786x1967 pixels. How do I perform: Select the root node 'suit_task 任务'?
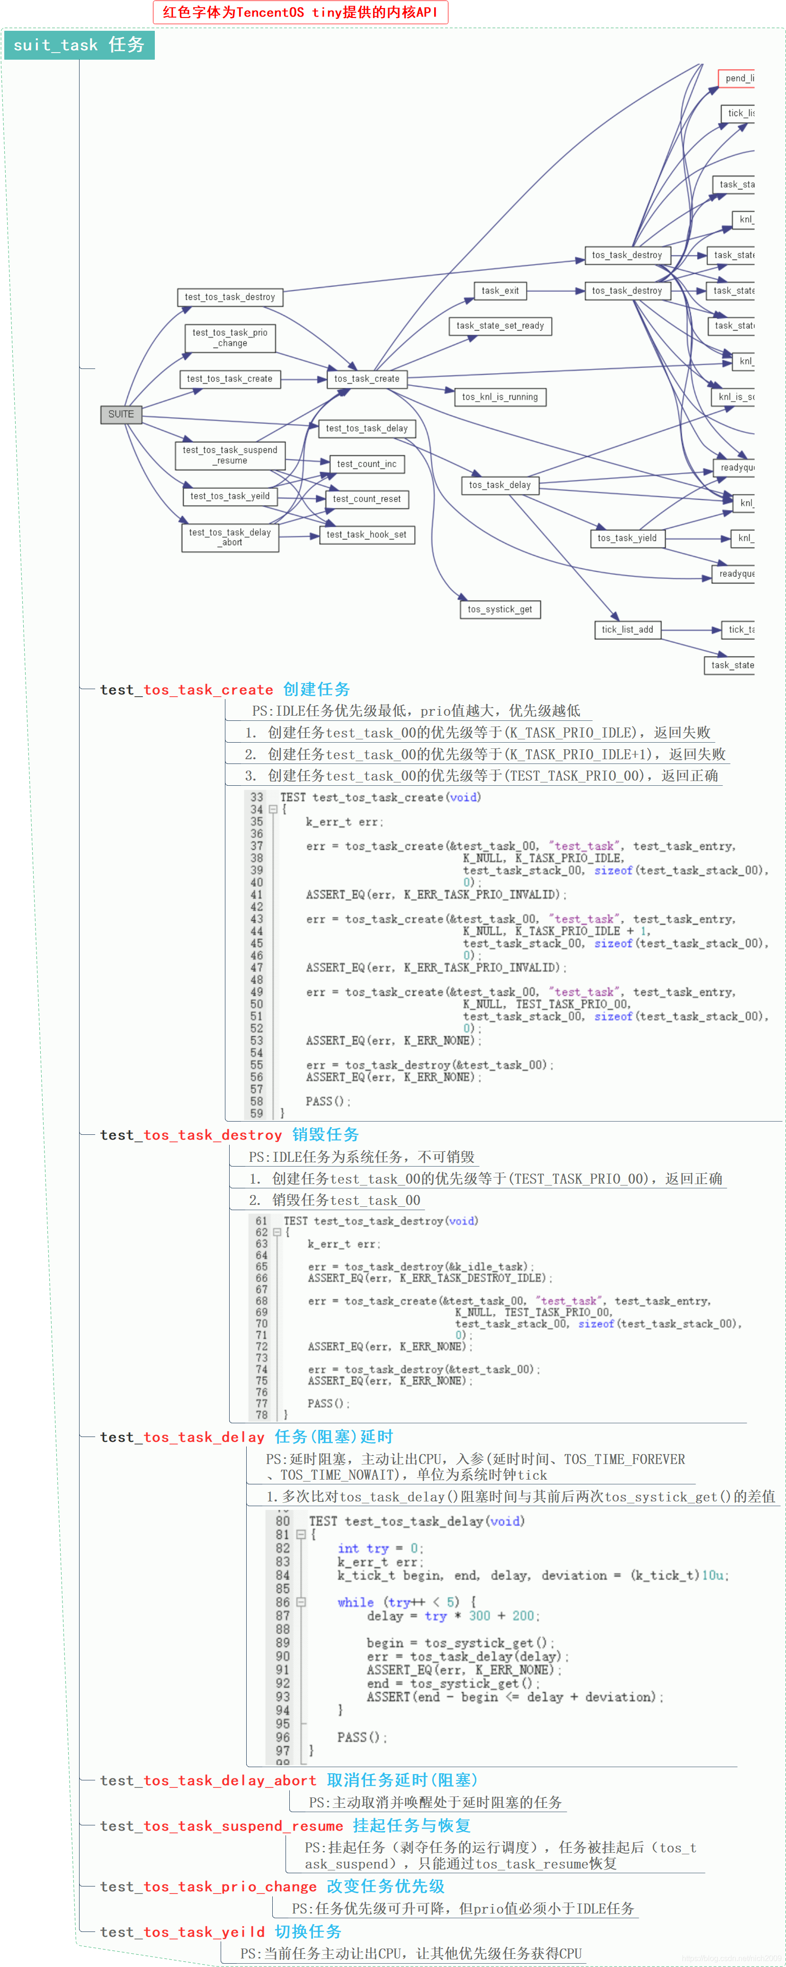(x=79, y=45)
